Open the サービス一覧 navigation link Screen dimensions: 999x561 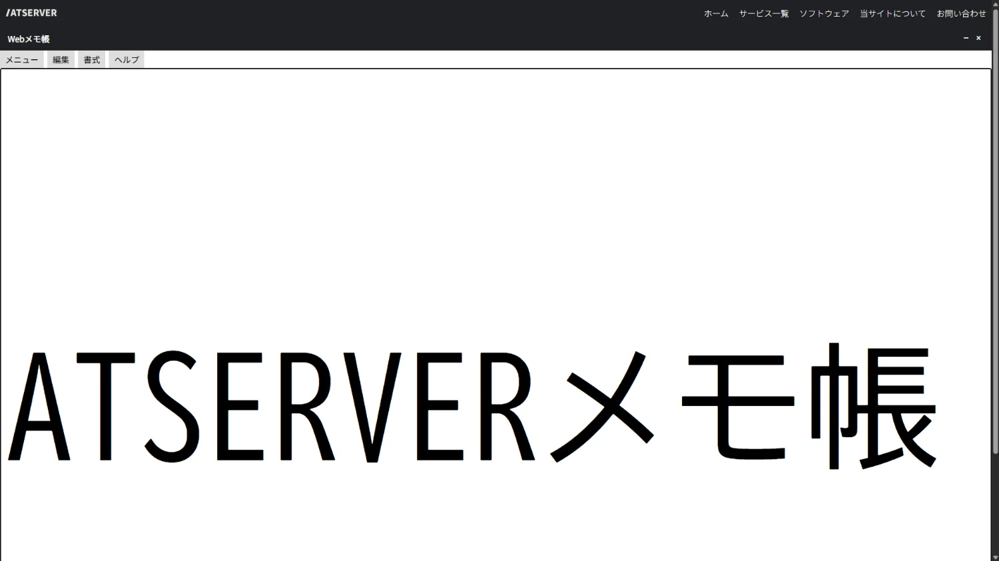click(764, 13)
